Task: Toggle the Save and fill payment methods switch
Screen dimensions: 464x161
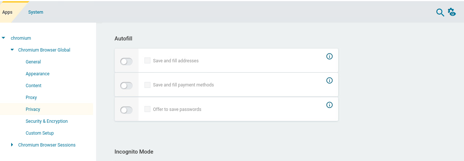Action: 126,86
